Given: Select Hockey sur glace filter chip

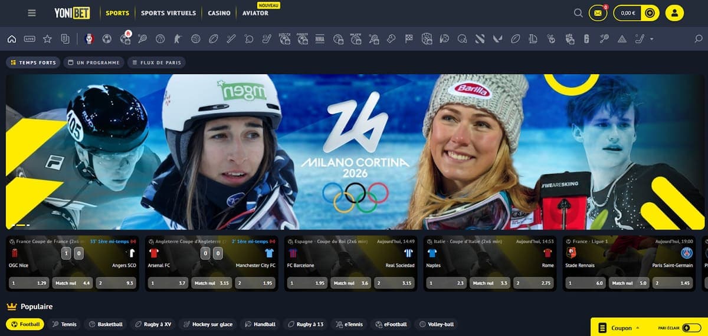Looking at the screenshot, I should coord(208,324).
